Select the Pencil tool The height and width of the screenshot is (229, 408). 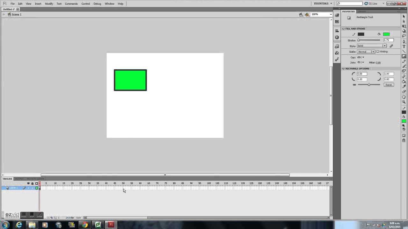pos(404,61)
